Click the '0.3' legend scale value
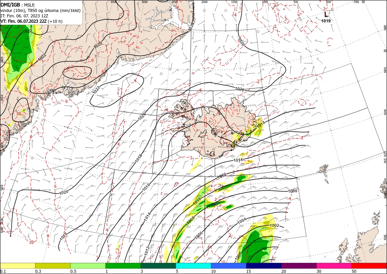Screen dimensions: 387x274 point(38,271)
